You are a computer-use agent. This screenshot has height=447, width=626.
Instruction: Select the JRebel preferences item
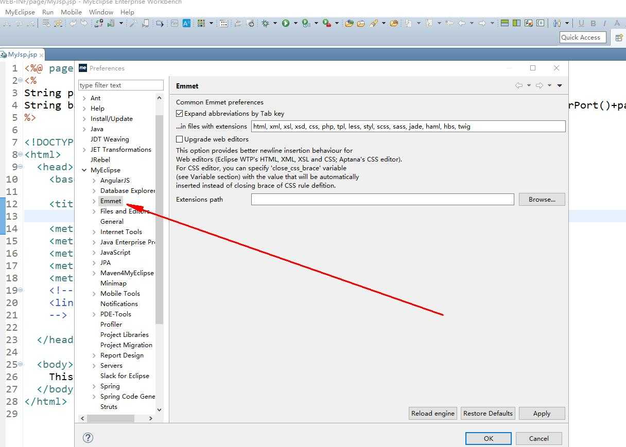pos(100,159)
